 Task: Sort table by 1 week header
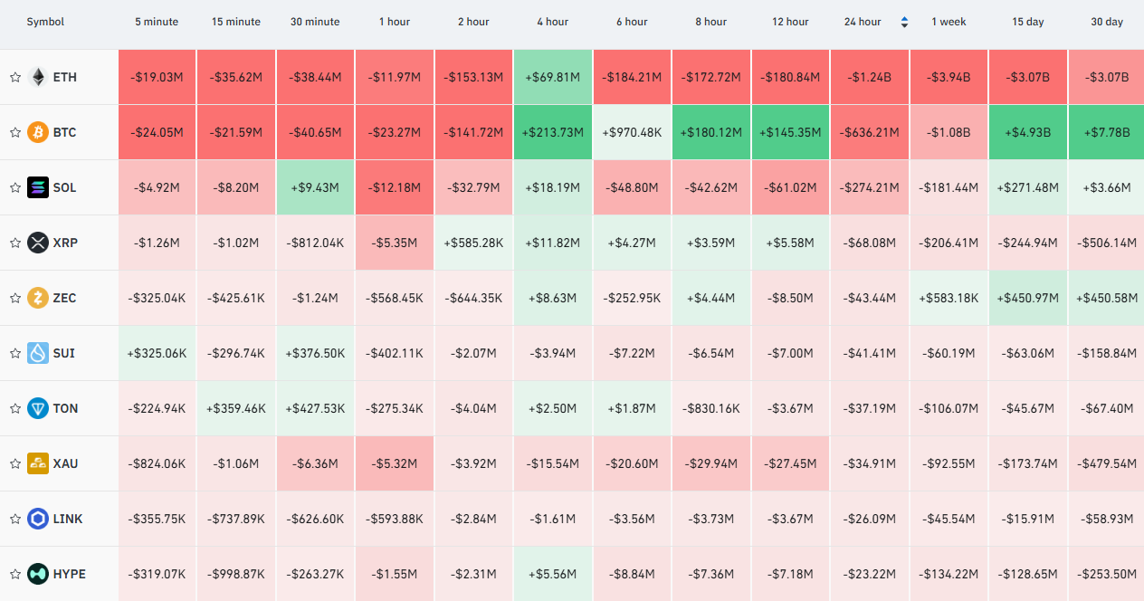pos(949,22)
